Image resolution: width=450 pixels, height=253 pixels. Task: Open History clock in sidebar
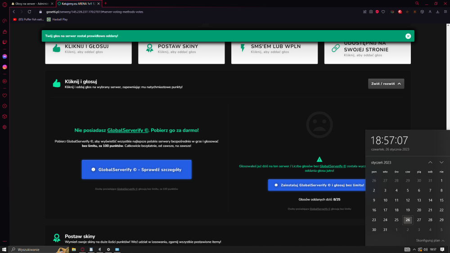point(4,106)
